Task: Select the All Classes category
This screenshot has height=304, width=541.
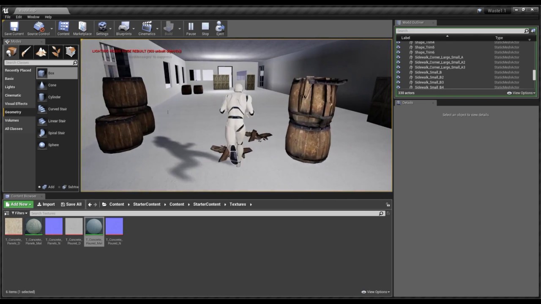Action: [x=14, y=129]
